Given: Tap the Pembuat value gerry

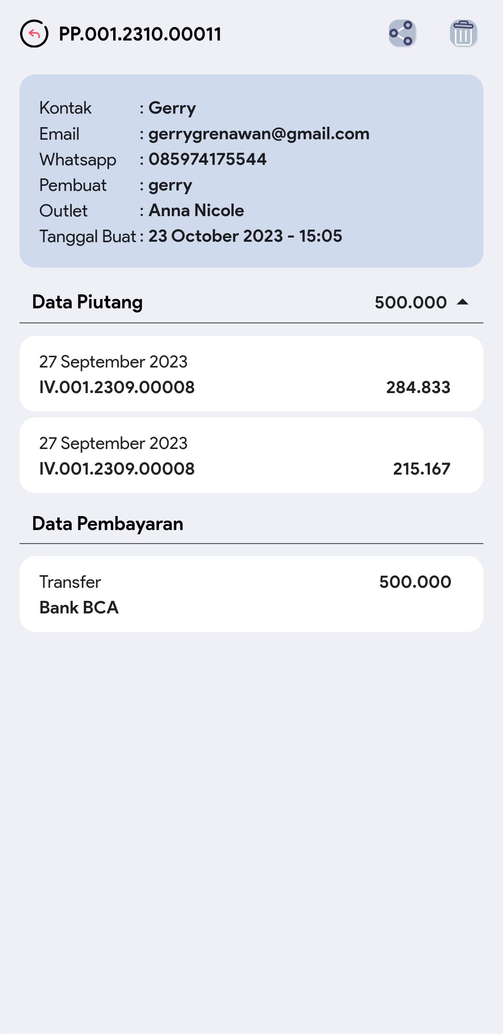Looking at the screenshot, I should (x=170, y=185).
